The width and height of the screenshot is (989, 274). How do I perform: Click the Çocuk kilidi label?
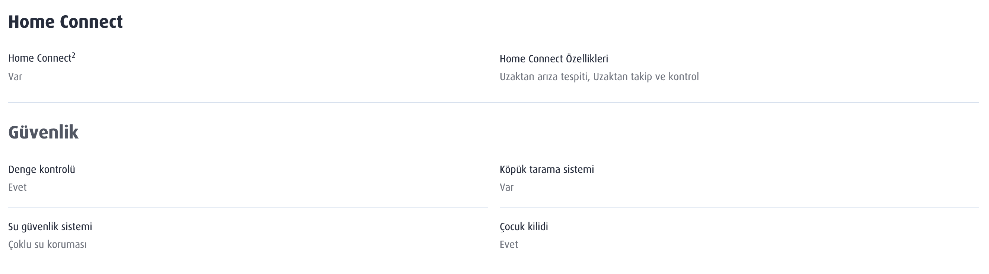(524, 227)
